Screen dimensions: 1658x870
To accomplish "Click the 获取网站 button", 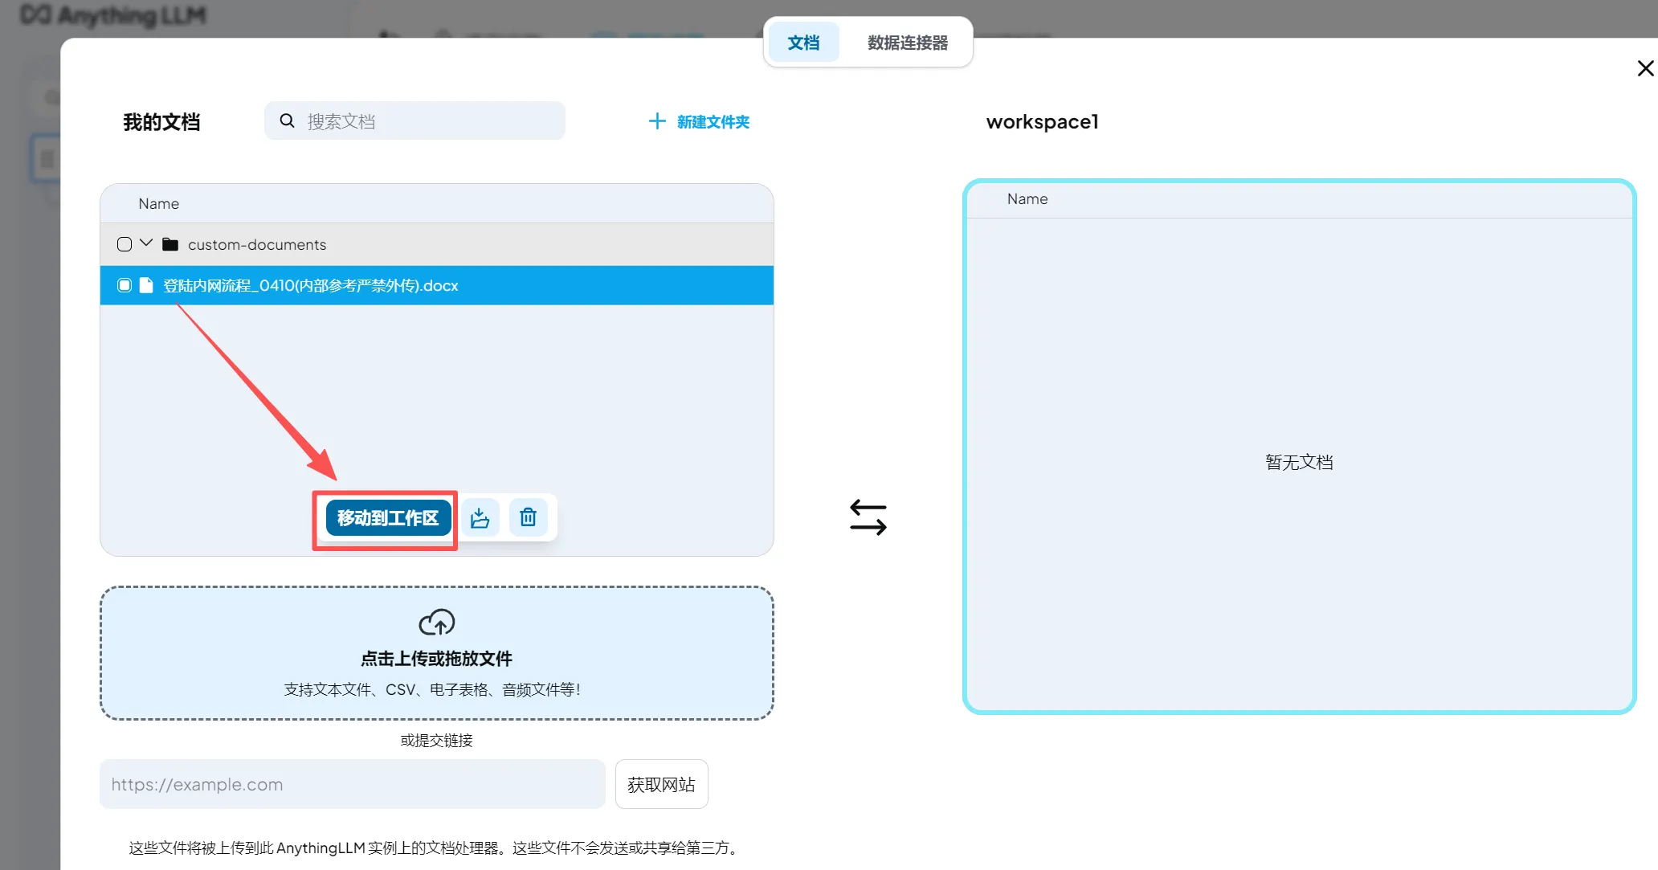I will click(x=661, y=784).
